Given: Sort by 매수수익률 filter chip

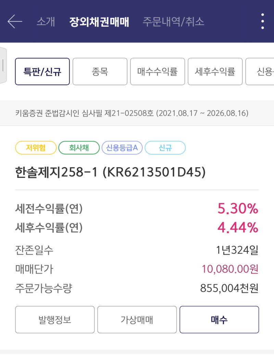Looking at the screenshot, I should pyautogui.click(x=158, y=72).
